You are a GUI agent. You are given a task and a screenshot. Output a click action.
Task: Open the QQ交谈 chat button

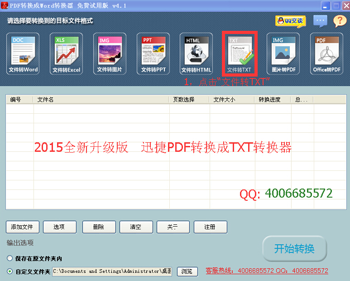pos(290,21)
